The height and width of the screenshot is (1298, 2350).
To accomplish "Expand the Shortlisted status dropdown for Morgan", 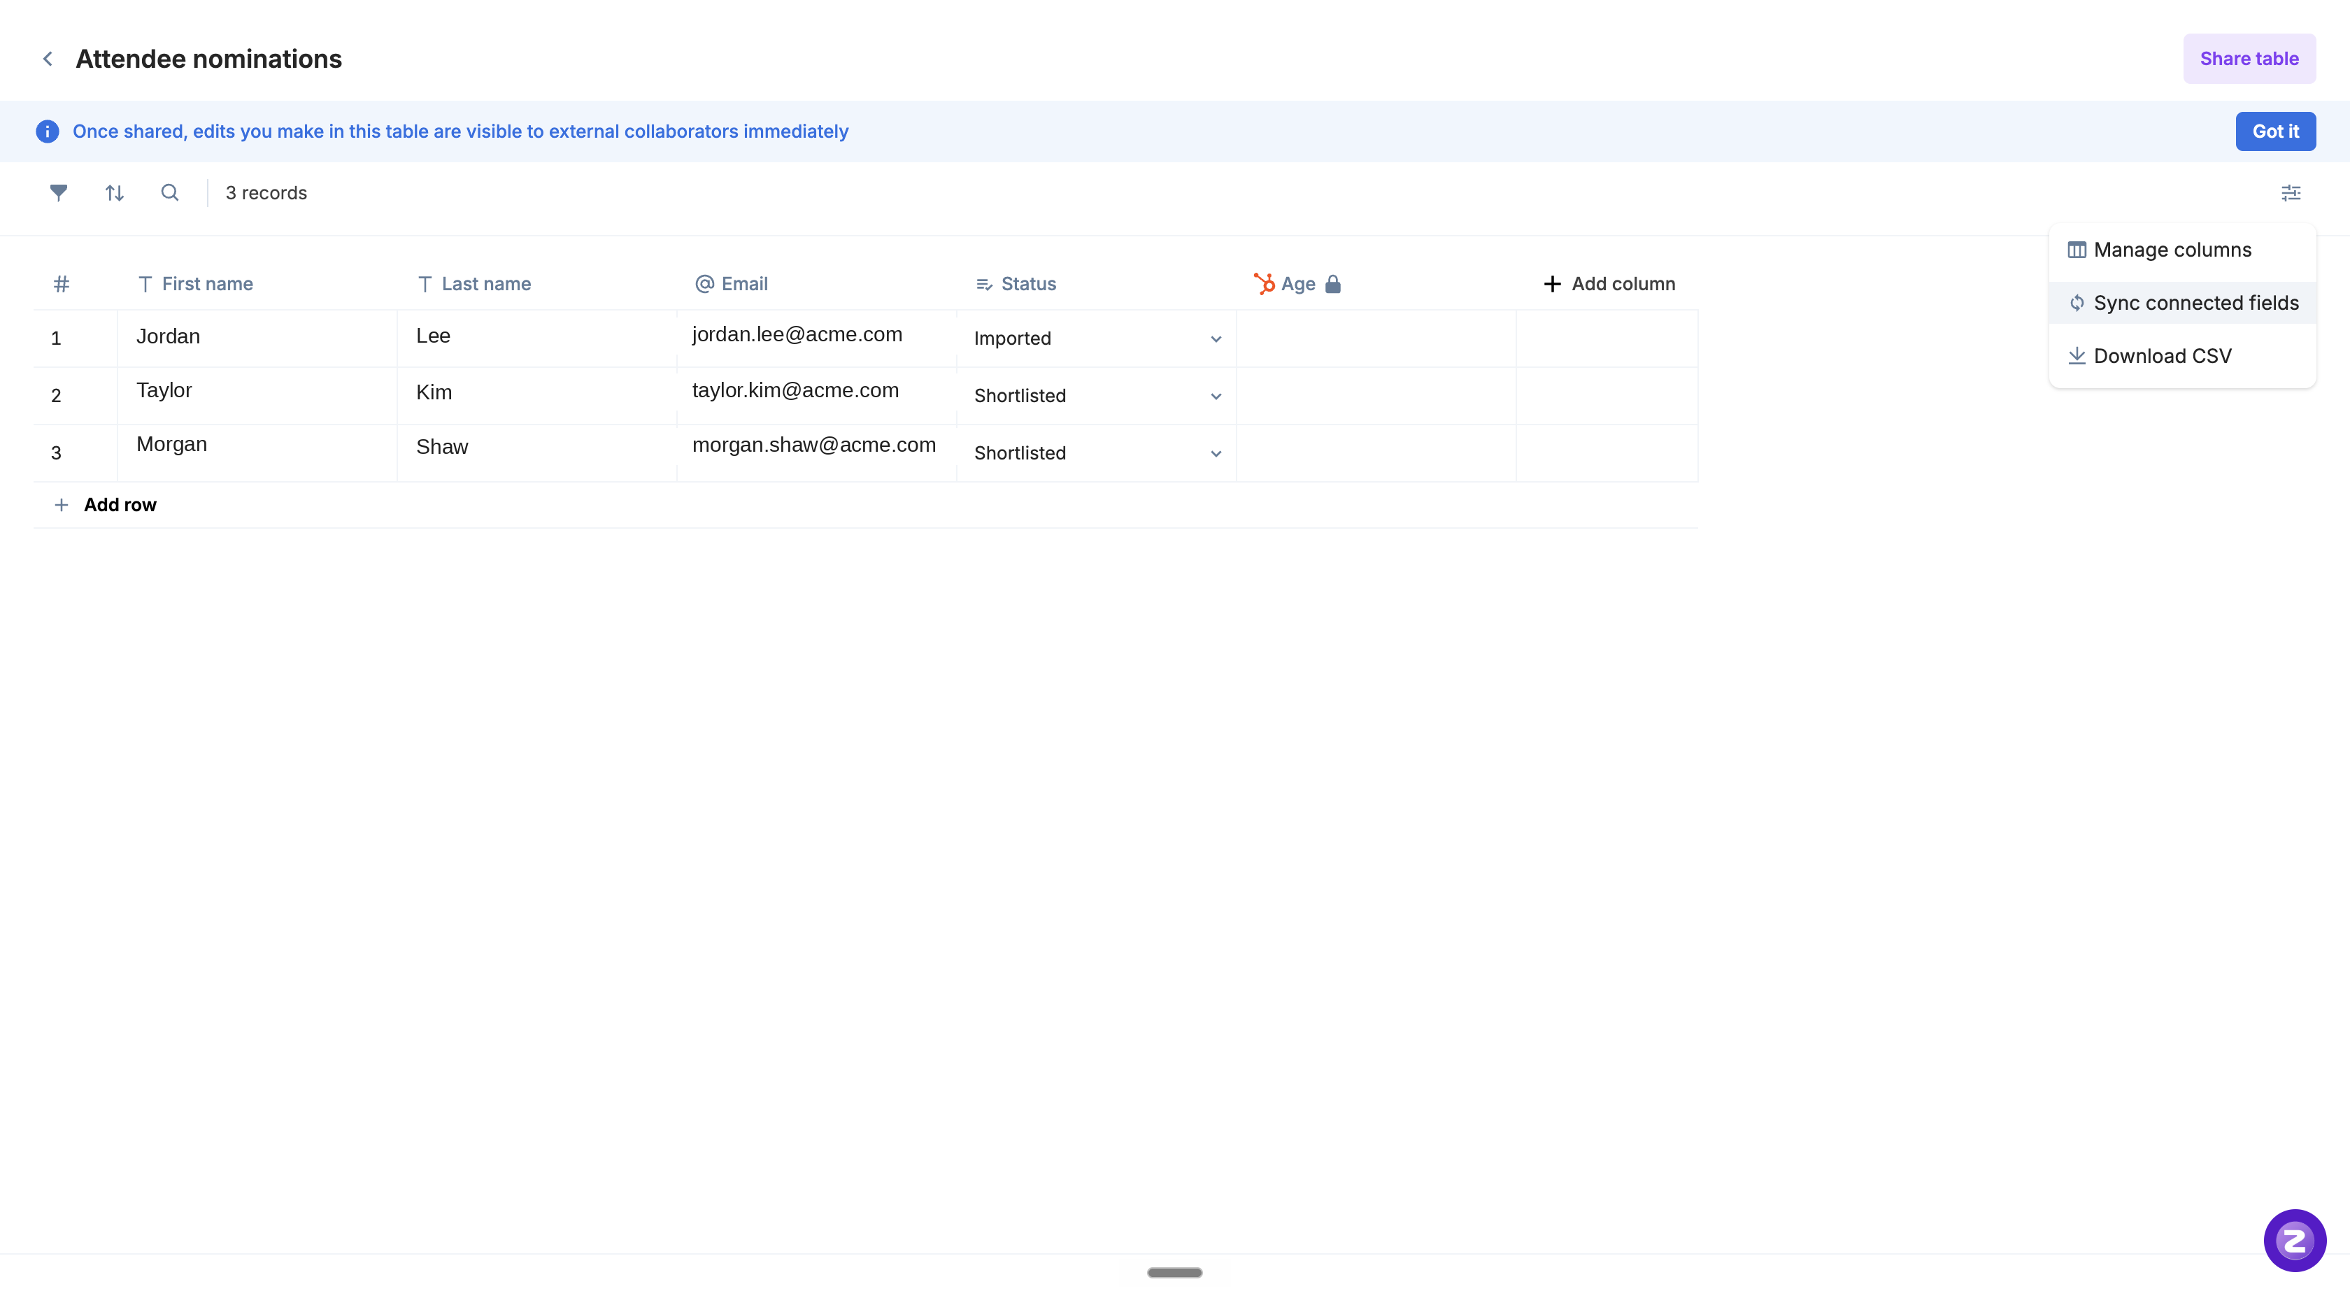I will click(1215, 453).
